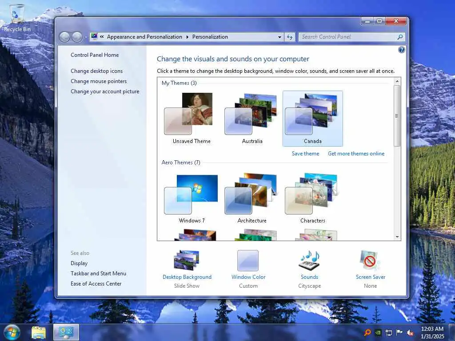The height and width of the screenshot is (341, 455).
Task: Click the taskbar clock showing 12:03 AM
Action: tap(432, 333)
